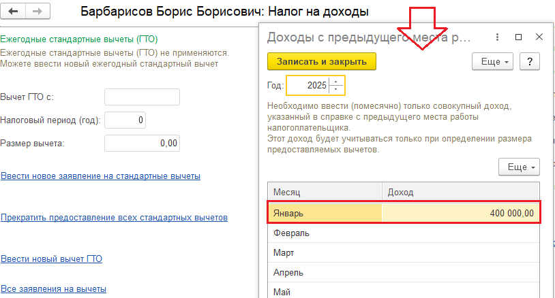Decrease the year with the down arrow

[x=336, y=89]
